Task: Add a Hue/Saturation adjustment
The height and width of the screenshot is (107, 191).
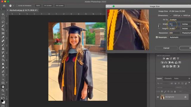Action: pos(162,62)
